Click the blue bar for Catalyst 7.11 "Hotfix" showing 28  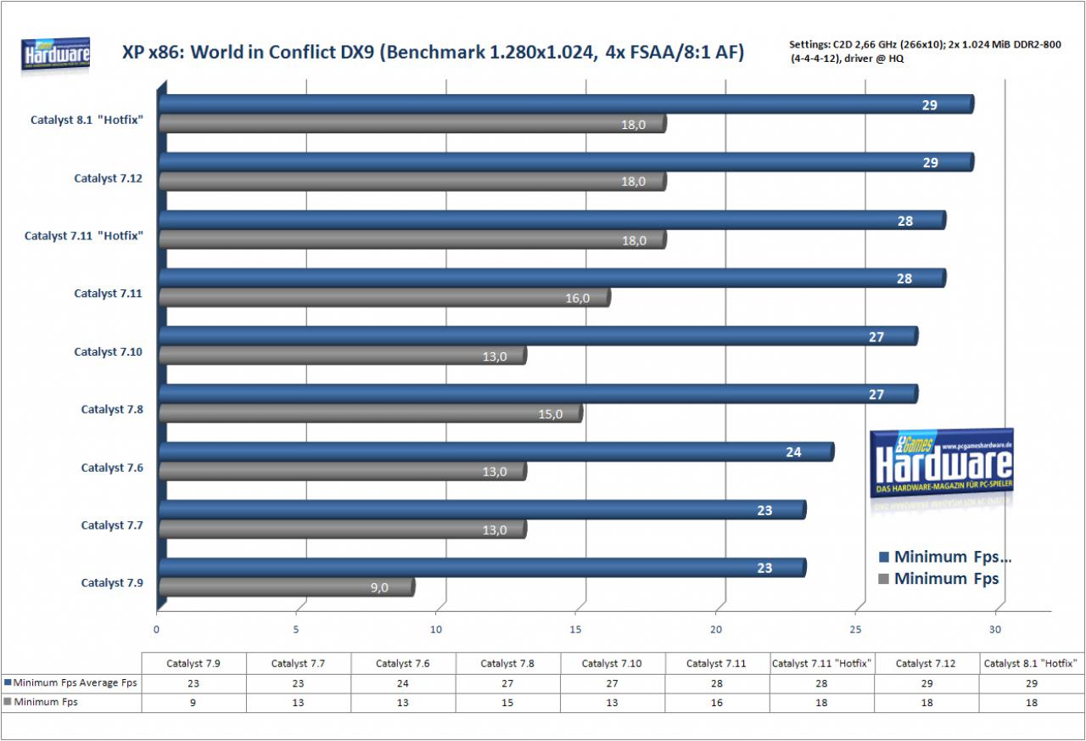pyautogui.click(x=552, y=220)
